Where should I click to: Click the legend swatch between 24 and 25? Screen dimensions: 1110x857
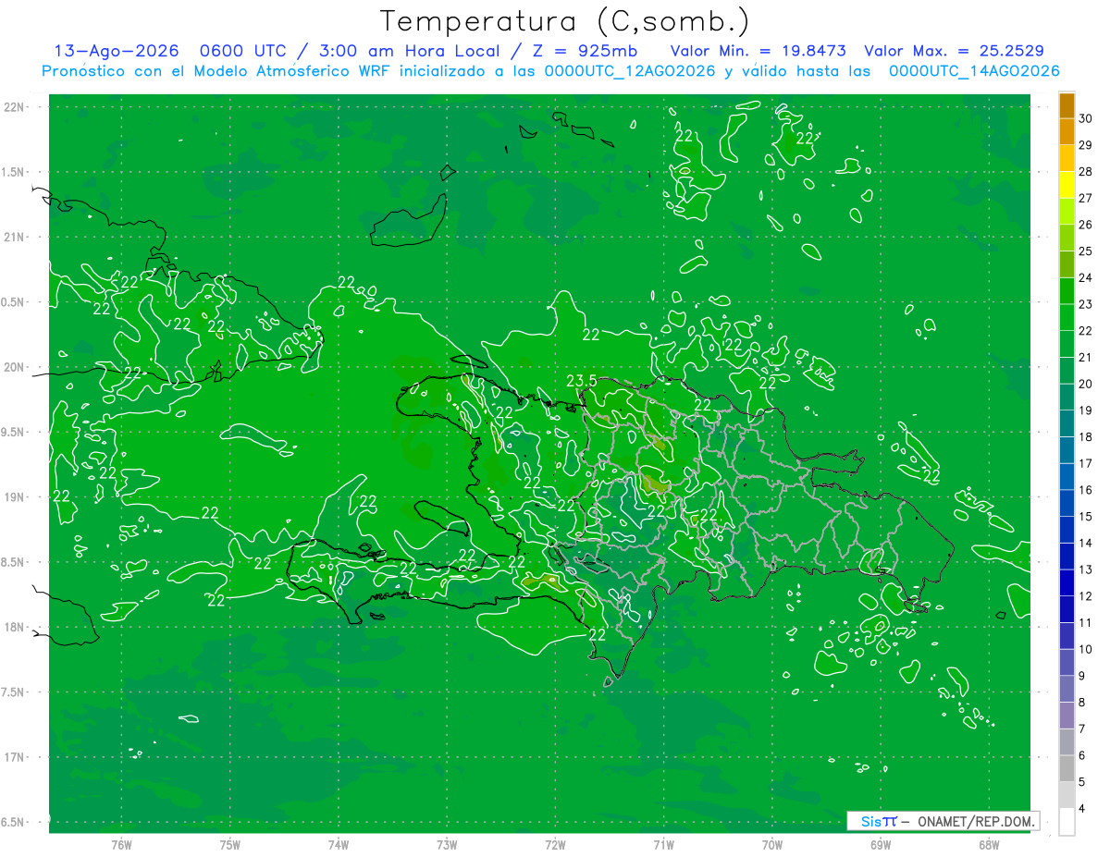click(1067, 264)
